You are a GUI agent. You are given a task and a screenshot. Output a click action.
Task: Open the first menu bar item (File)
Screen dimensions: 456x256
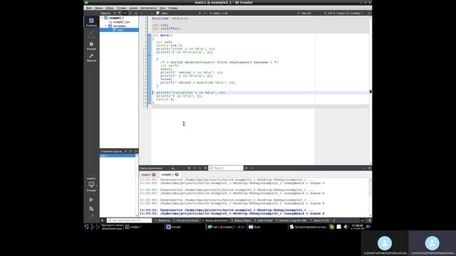[x=89, y=8]
